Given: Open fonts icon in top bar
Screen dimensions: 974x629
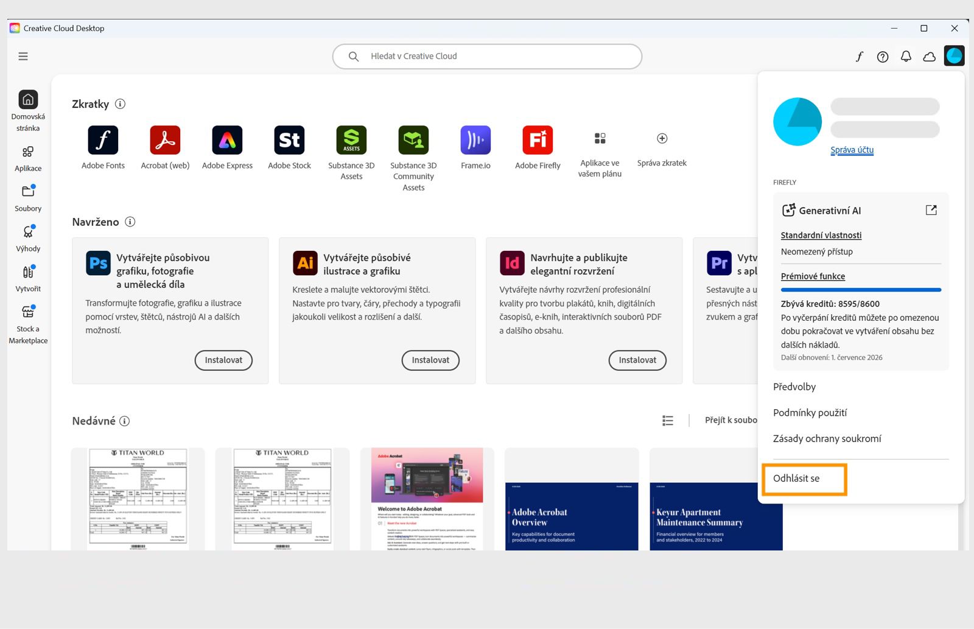Looking at the screenshot, I should coord(860,57).
